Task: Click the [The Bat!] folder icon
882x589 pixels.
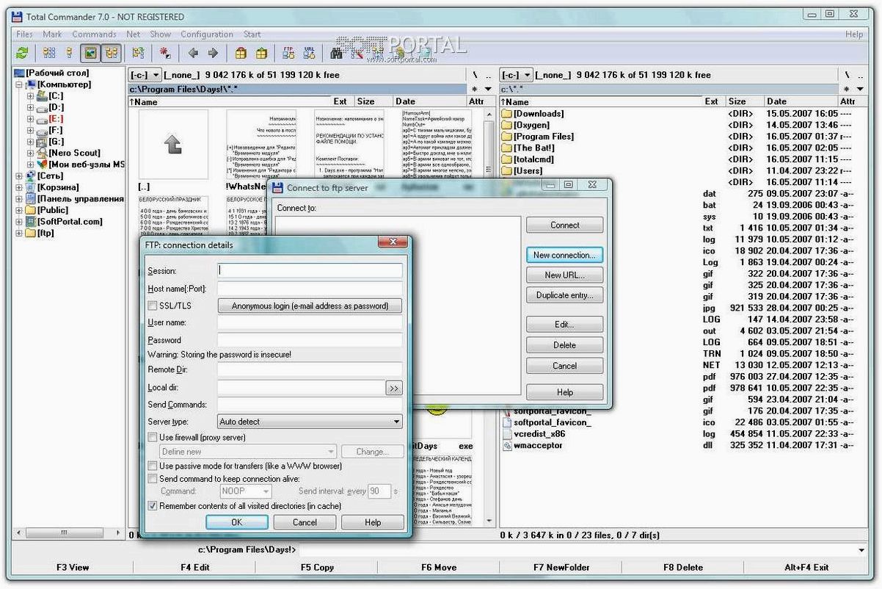Action: point(506,148)
